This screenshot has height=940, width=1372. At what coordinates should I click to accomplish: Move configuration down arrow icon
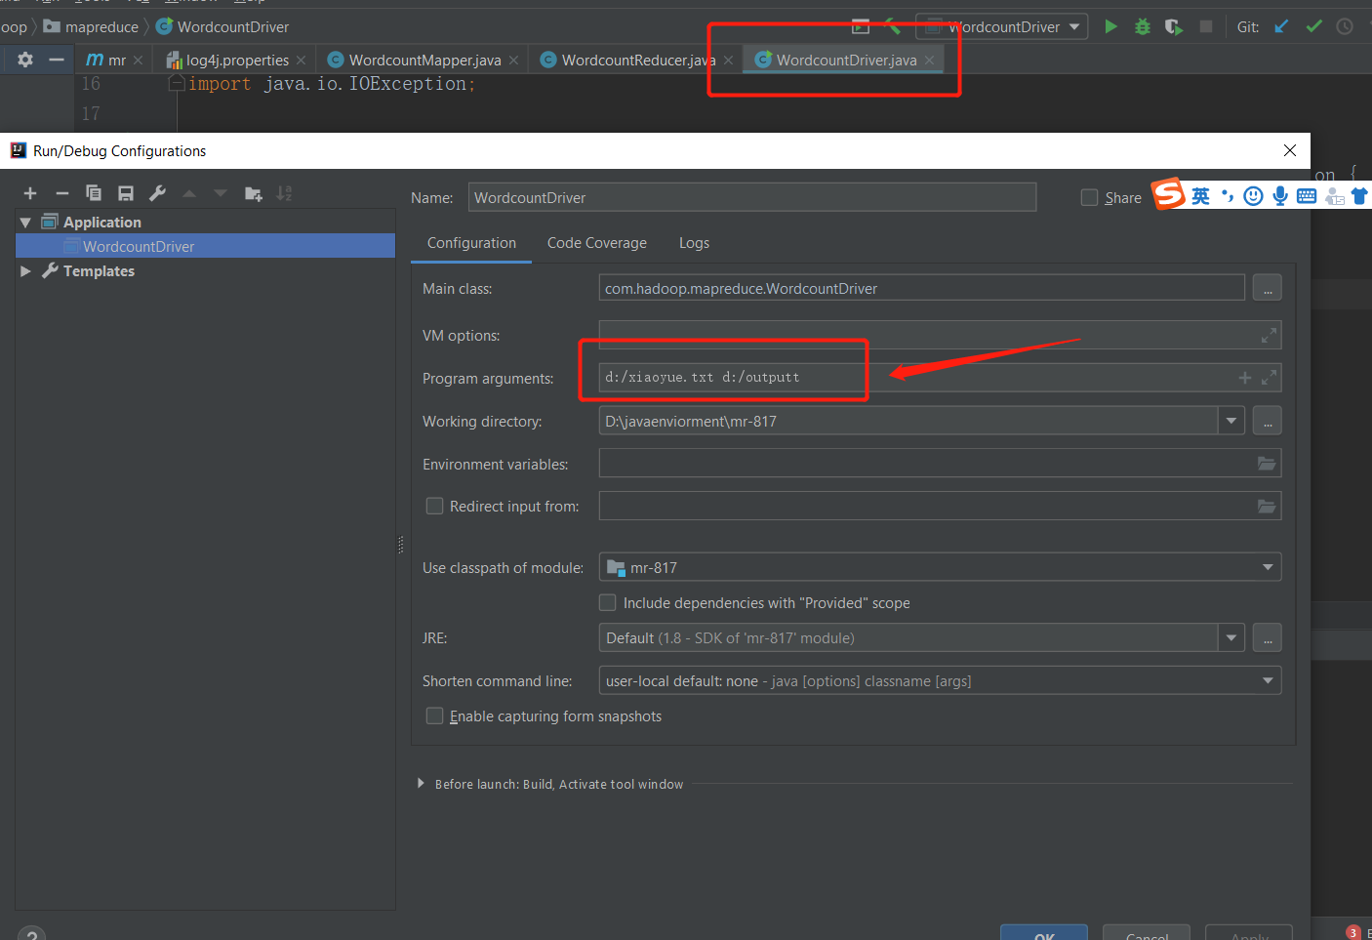click(221, 193)
